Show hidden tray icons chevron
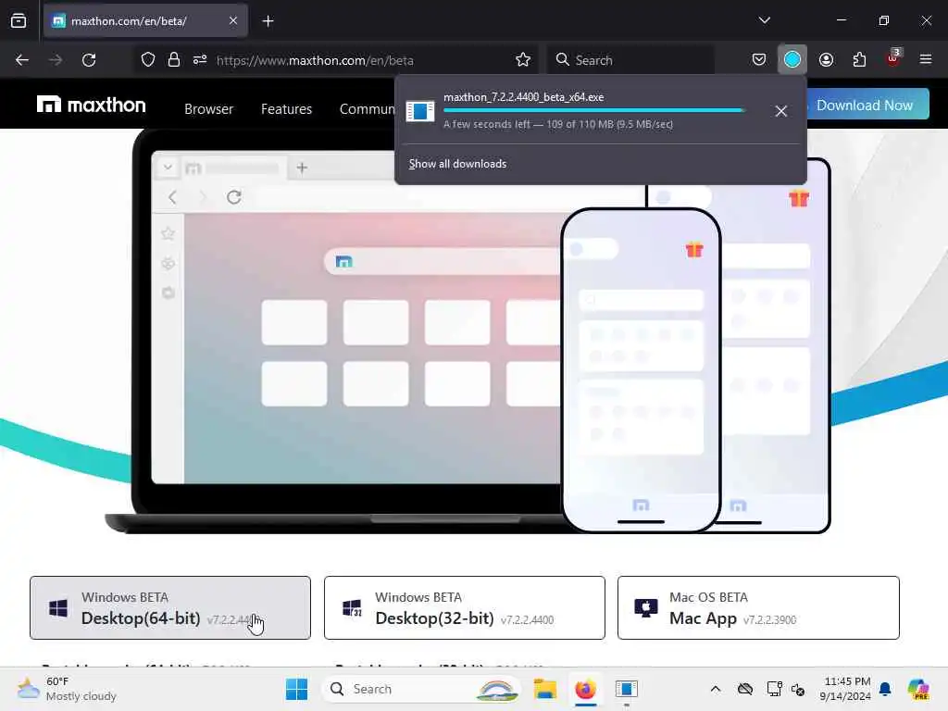This screenshot has width=948, height=711. (716, 689)
